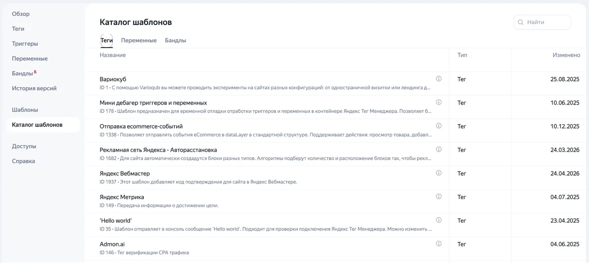
Task: Click date 23.04.2025 in the table
Action: point(565,220)
